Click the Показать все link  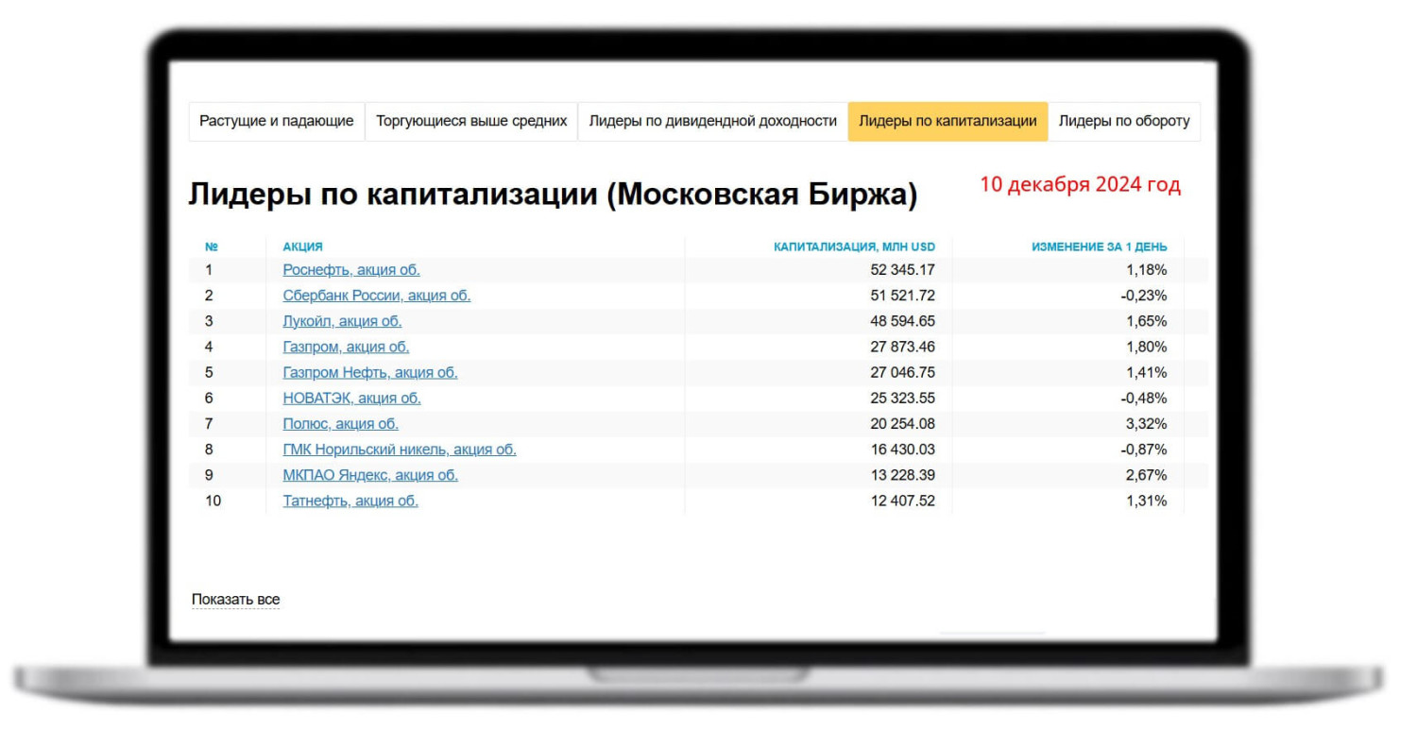(236, 600)
